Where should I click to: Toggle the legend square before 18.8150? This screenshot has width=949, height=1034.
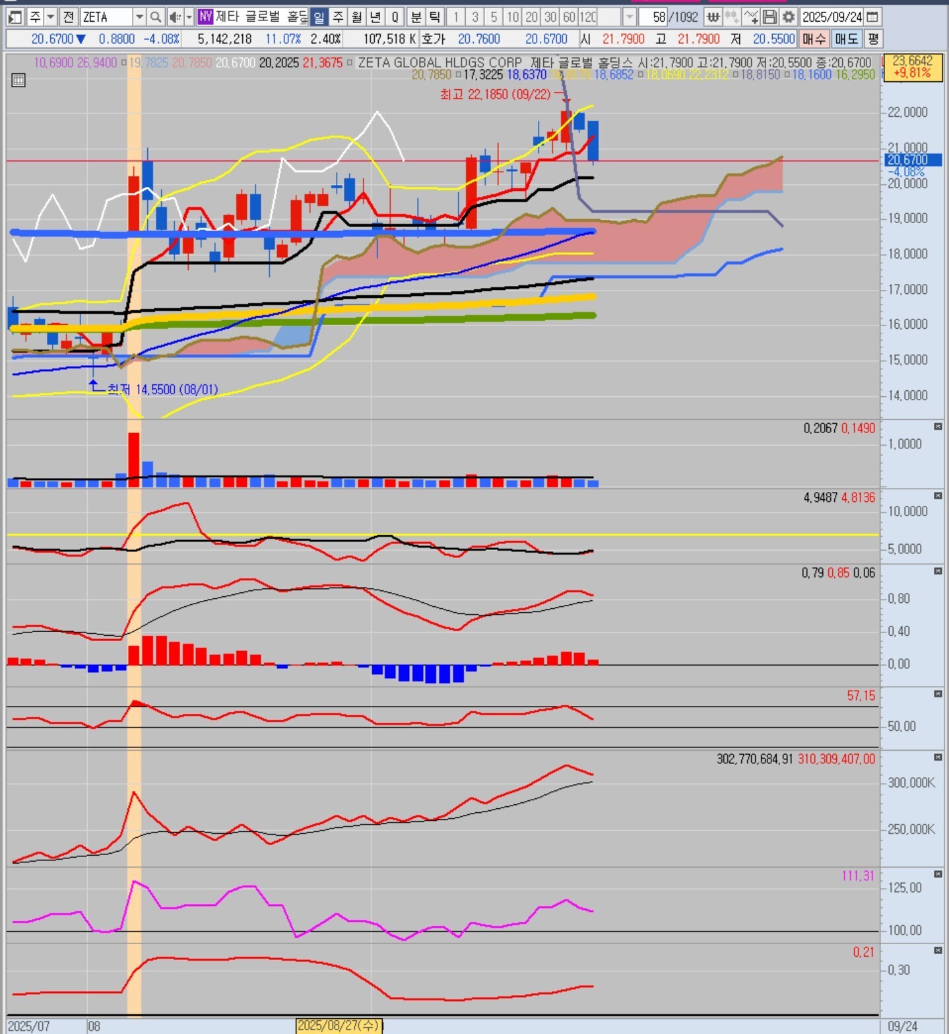[x=736, y=75]
